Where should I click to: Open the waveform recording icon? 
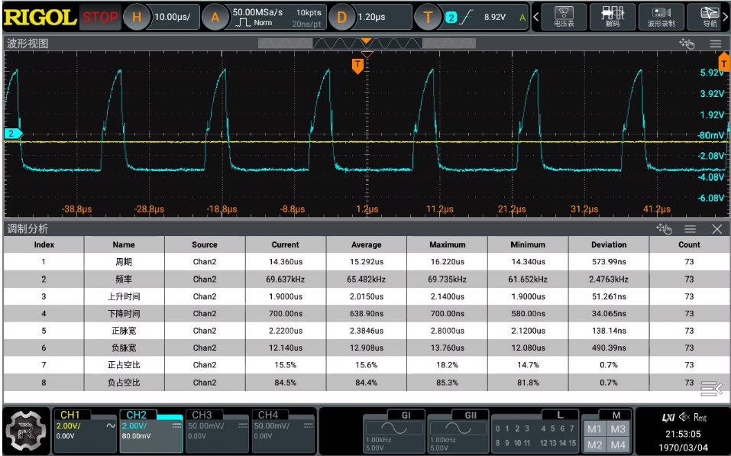point(661,17)
